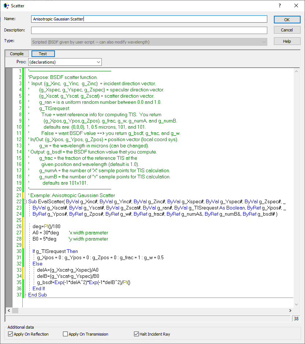Enable Apply On Transmission checkbox

(66, 334)
